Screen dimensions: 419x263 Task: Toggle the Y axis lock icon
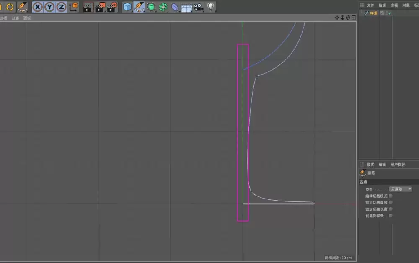click(x=49, y=7)
